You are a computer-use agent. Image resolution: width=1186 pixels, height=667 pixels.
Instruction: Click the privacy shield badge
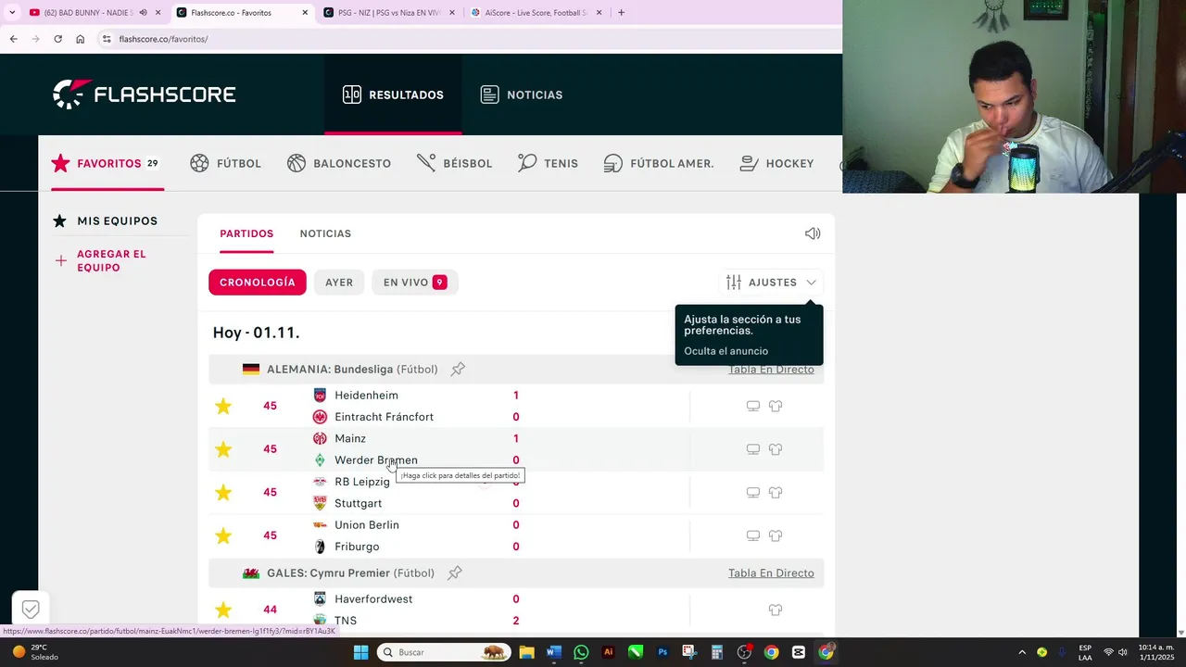tap(31, 609)
